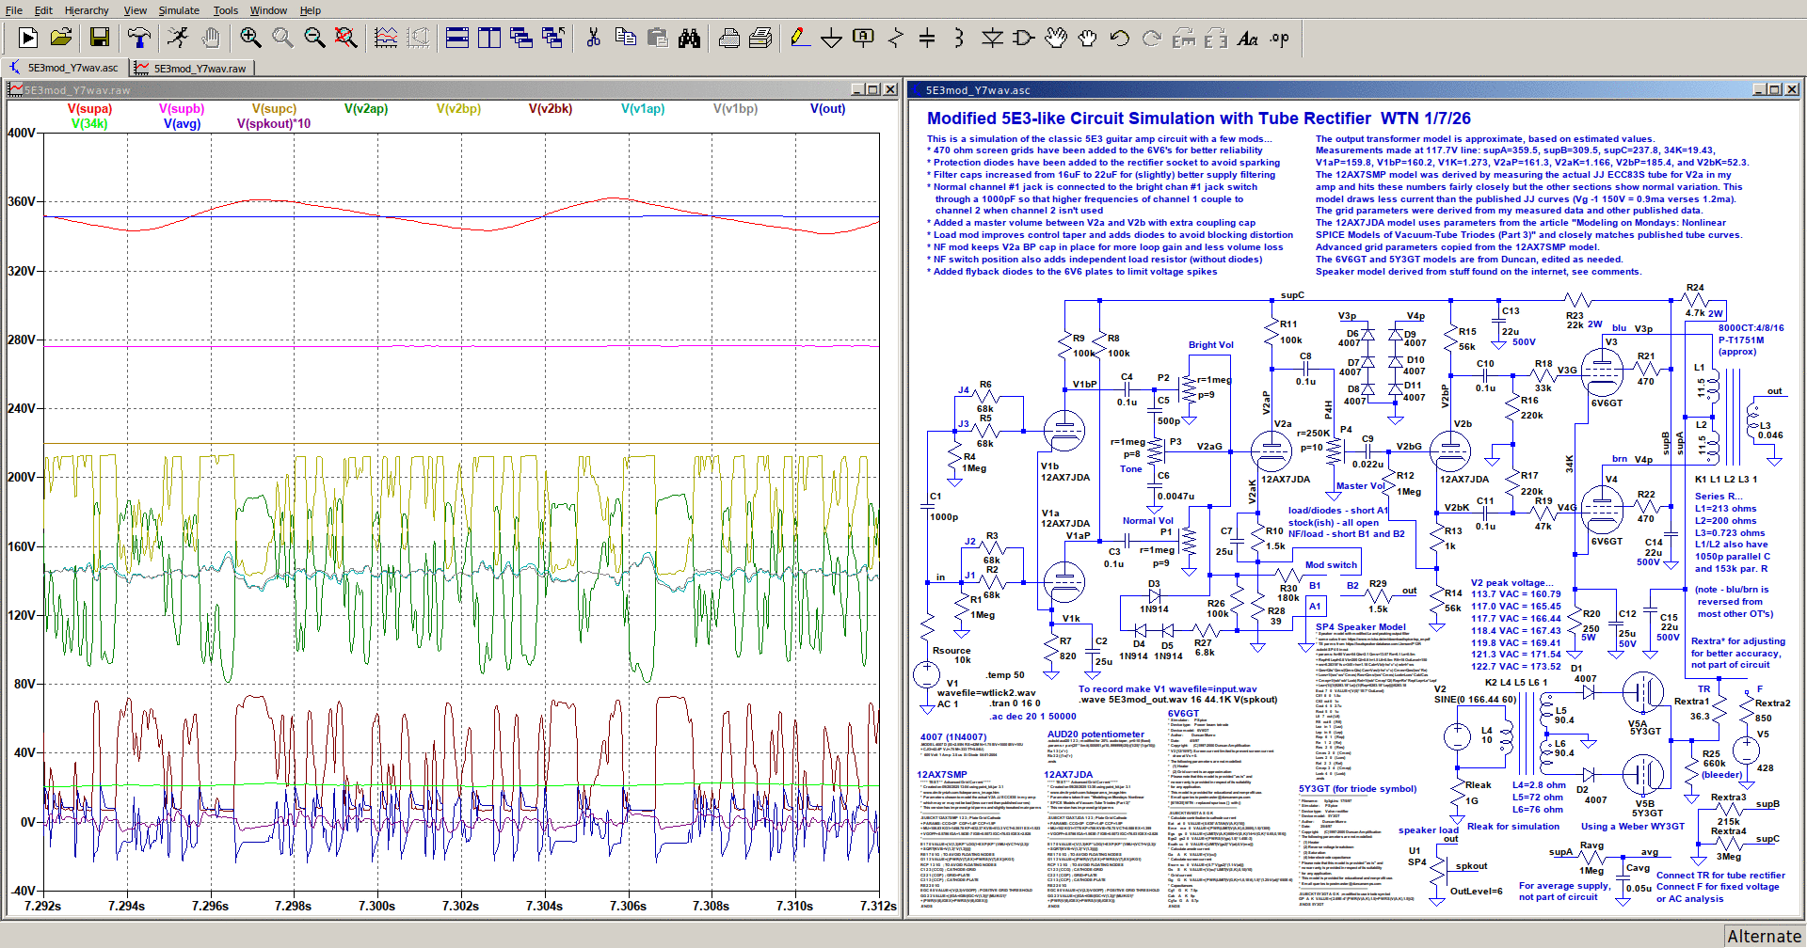Image resolution: width=1807 pixels, height=948 pixels.
Task: Tile windows horizontally using toolbar icon
Action: [457, 38]
